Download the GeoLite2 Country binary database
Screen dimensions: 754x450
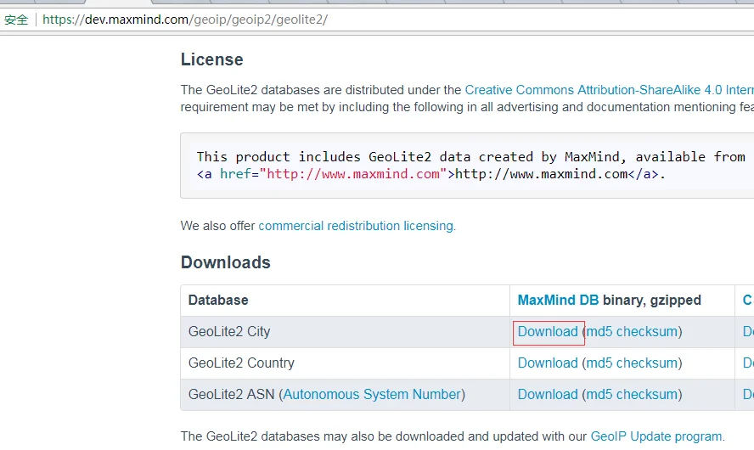[548, 363]
